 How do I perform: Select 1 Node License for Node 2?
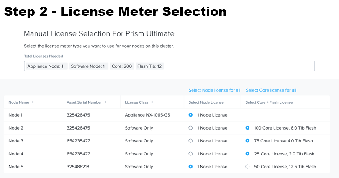pyautogui.click(x=190, y=128)
